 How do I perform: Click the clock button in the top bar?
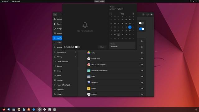(x=99, y=1)
